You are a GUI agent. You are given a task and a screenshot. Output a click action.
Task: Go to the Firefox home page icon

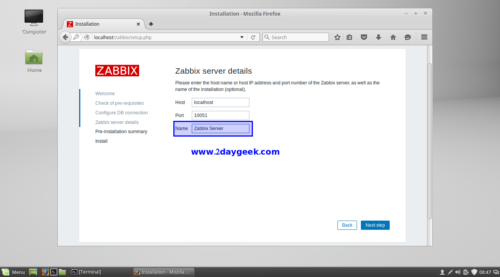tap(393, 37)
